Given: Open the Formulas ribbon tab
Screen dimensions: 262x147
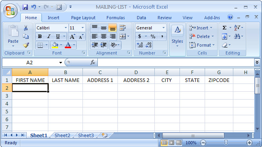Looking at the screenshot, I should click(x=115, y=18).
